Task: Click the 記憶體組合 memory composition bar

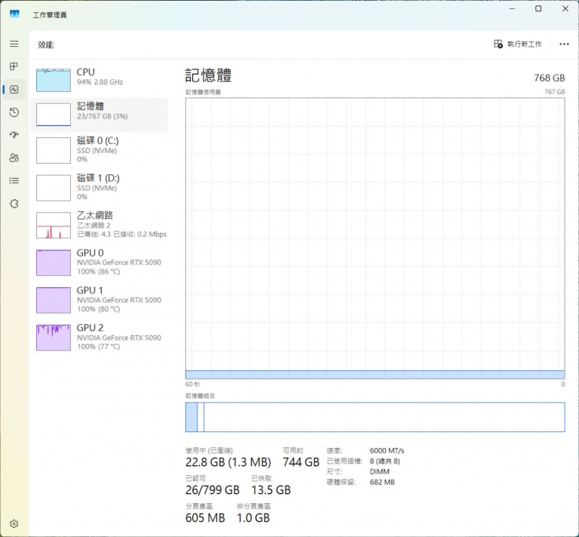Action: (375, 417)
